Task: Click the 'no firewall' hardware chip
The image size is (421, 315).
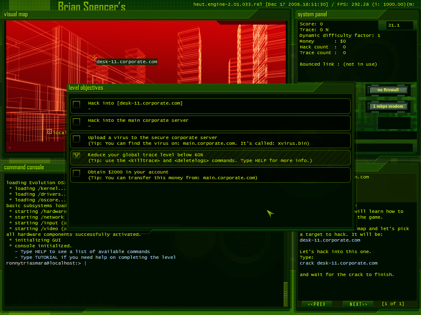Action: (388, 90)
